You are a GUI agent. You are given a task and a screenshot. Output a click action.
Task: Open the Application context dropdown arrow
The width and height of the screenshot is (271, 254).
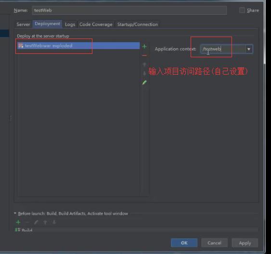[x=249, y=49]
